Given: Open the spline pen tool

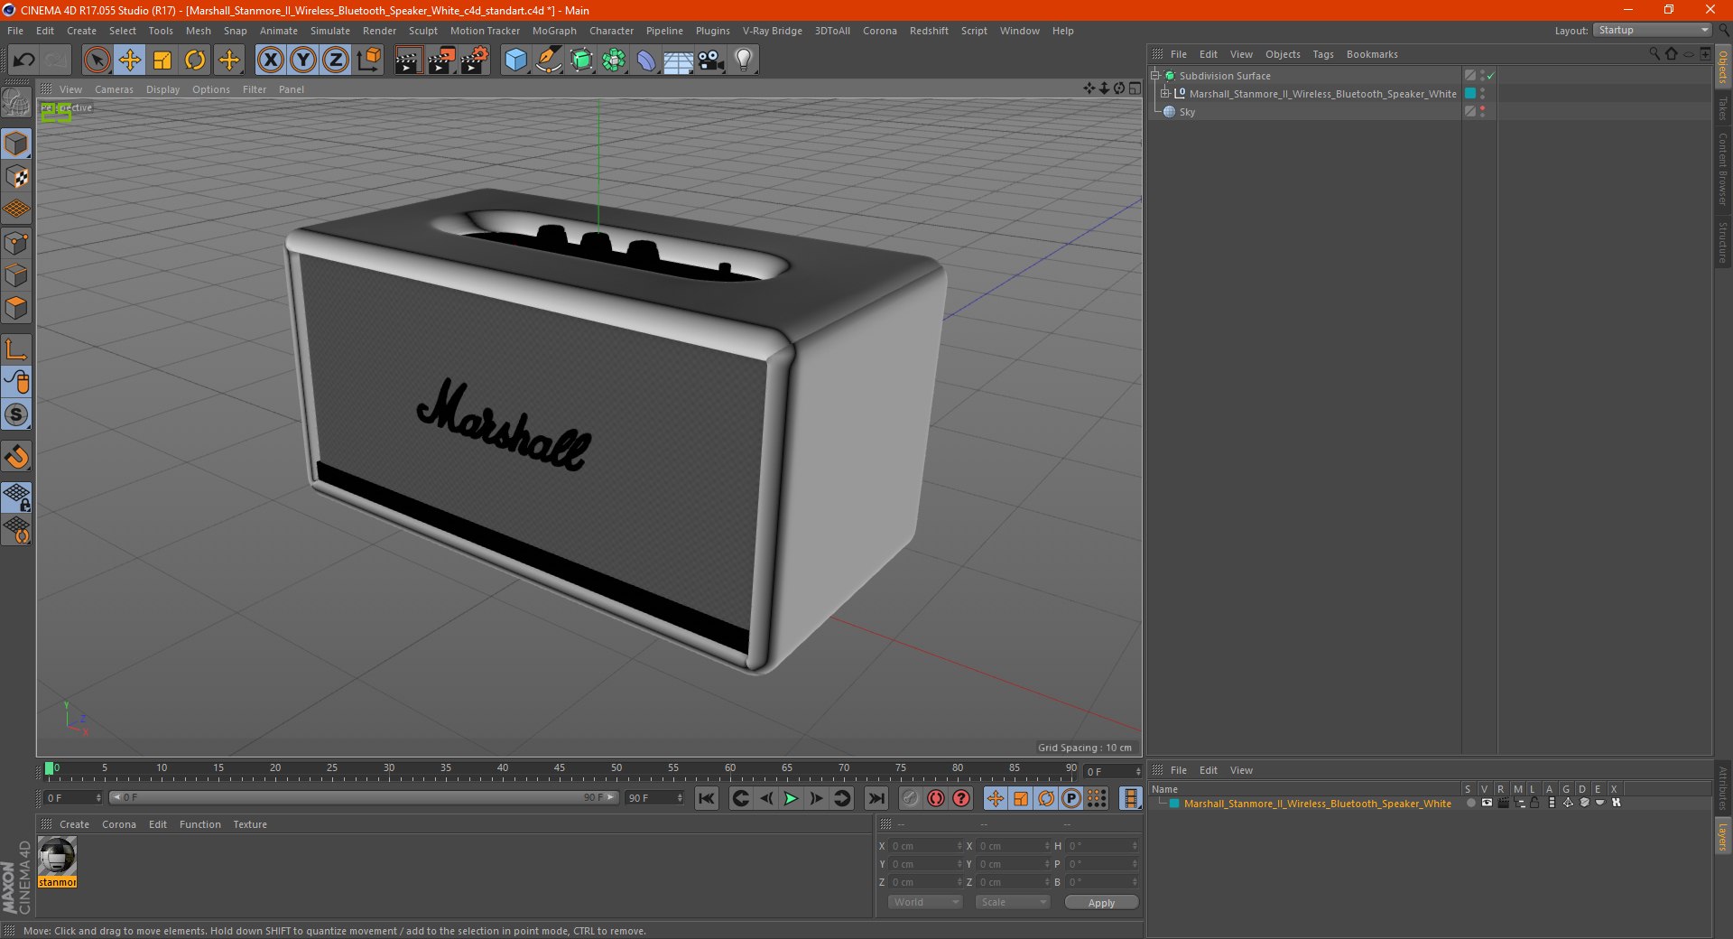Looking at the screenshot, I should coord(549,60).
